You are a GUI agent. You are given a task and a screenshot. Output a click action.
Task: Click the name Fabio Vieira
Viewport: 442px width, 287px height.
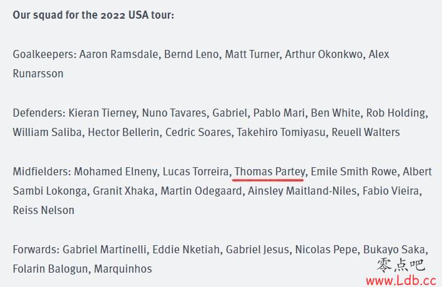391,191
